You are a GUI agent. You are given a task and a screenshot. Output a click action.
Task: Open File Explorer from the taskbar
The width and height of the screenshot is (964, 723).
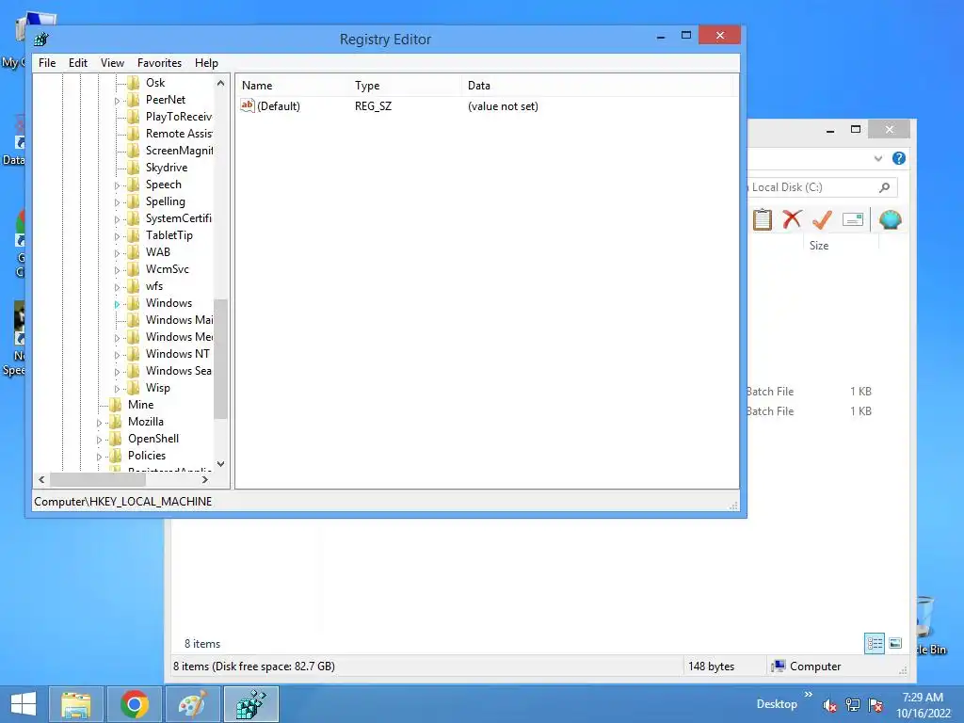[76, 704]
